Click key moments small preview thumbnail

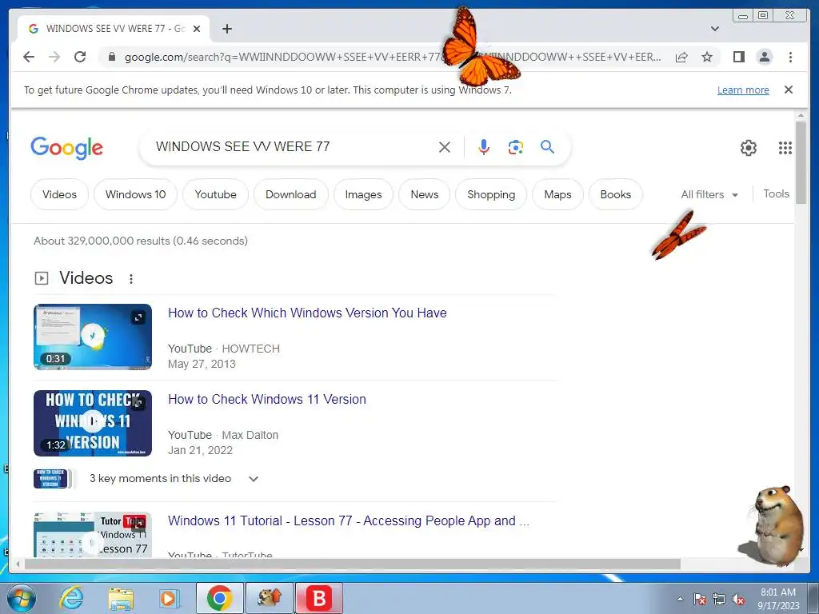pyautogui.click(x=50, y=479)
